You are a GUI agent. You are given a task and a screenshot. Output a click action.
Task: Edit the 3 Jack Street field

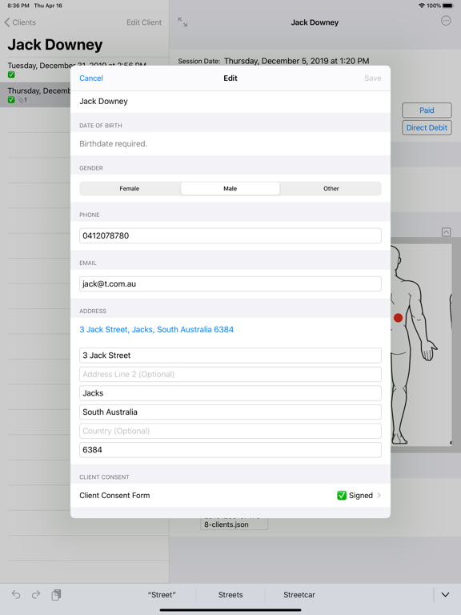point(230,356)
